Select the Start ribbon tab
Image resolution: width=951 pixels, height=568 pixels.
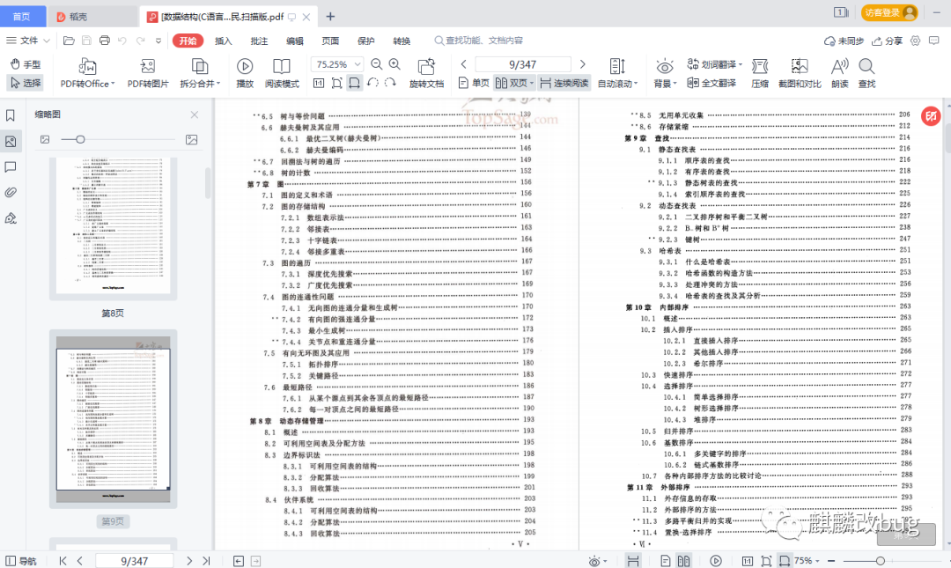(x=188, y=41)
